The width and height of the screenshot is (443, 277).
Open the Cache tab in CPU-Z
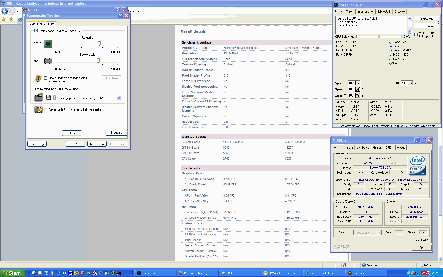pyautogui.click(x=349, y=147)
